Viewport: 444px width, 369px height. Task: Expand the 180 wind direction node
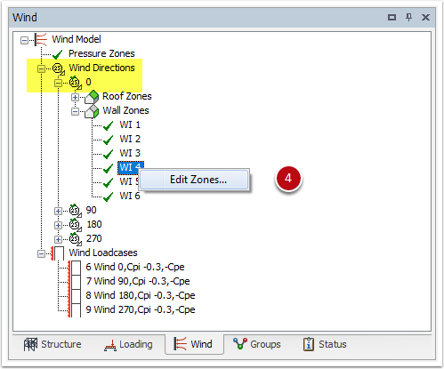58,225
